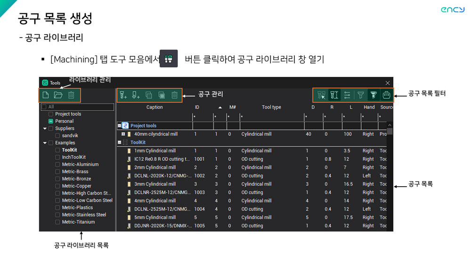This screenshot has width=471, height=265.
Task: Click the delete library trash icon
Action: click(x=71, y=95)
